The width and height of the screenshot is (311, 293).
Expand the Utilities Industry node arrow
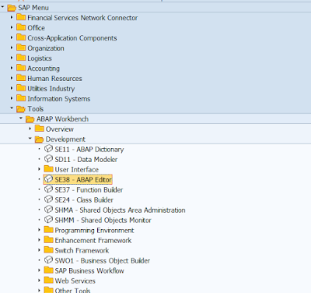coord(12,88)
